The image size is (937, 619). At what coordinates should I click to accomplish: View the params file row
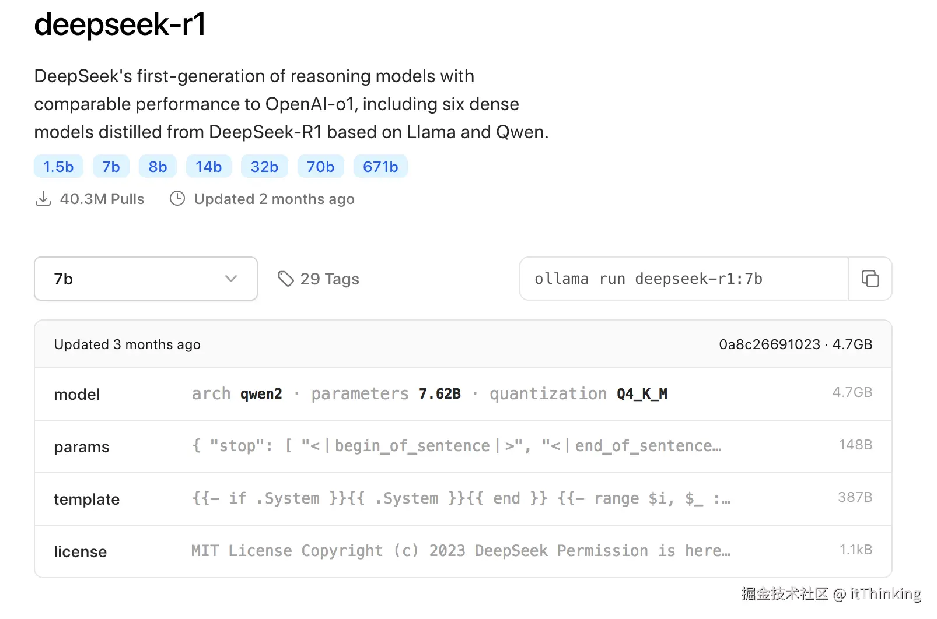(x=463, y=446)
